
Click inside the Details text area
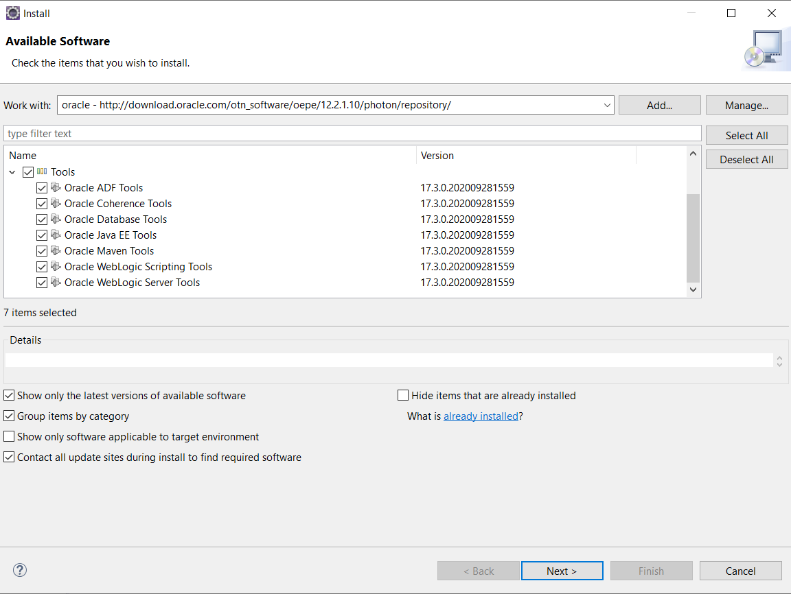pyautogui.click(x=389, y=360)
